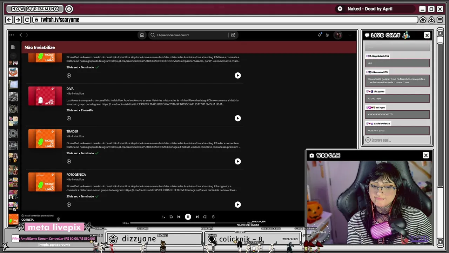
Task: Reload the twitch.tv/scaryume page
Action: pos(27,20)
